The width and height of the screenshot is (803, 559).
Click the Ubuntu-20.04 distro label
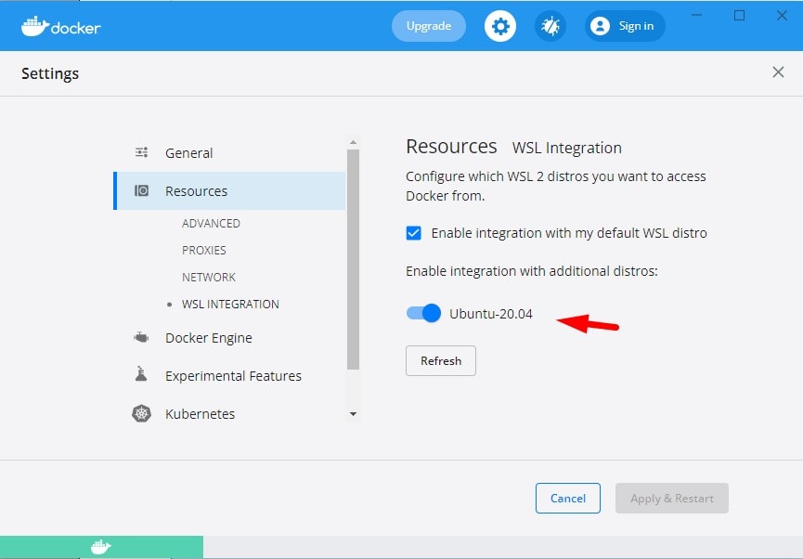[490, 314]
